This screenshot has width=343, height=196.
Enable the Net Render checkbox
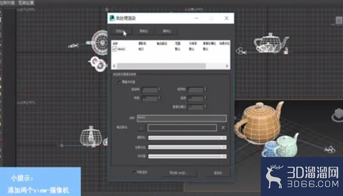point(134,173)
